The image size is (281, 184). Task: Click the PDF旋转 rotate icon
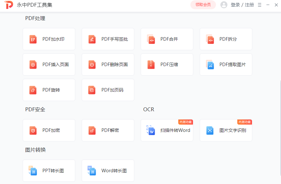point(33,90)
